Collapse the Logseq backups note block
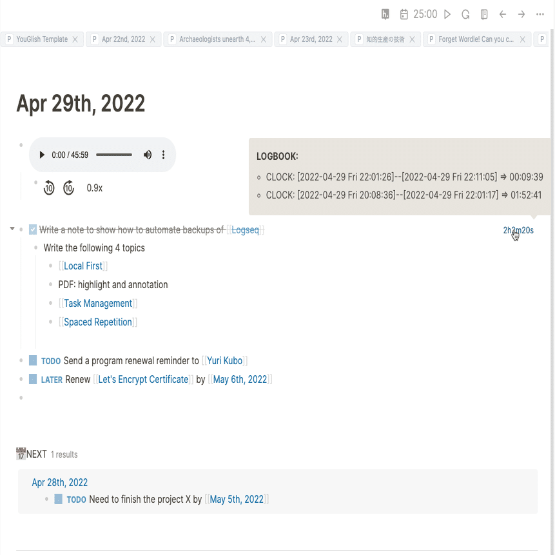This screenshot has width=555, height=555. (12, 229)
